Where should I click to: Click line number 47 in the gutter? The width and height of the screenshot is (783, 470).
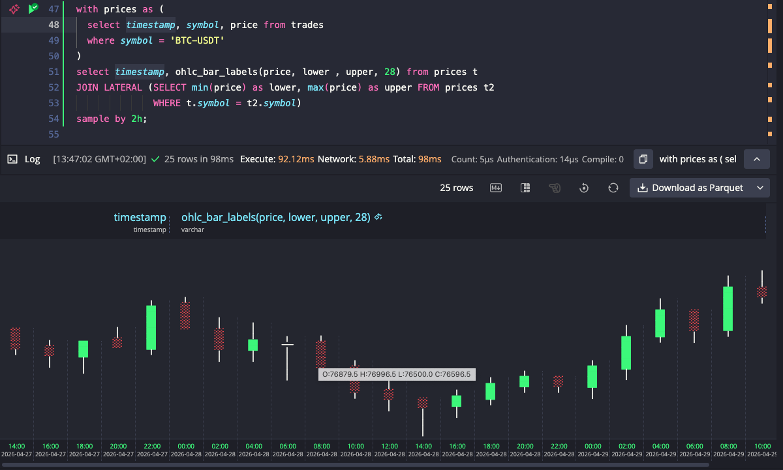click(54, 9)
